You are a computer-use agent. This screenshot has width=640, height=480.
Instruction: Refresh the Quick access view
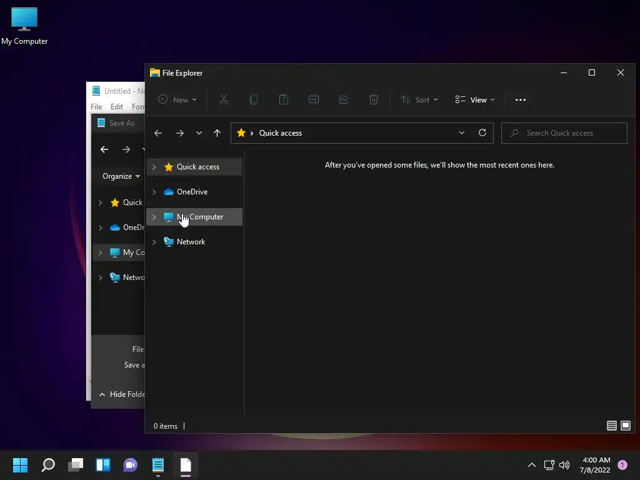pos(482,133)
